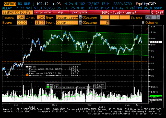Image resolution: width=166 pixels, height=118 pixels.
Task: Click the gray Объем legend swatch
Action: 48,85
